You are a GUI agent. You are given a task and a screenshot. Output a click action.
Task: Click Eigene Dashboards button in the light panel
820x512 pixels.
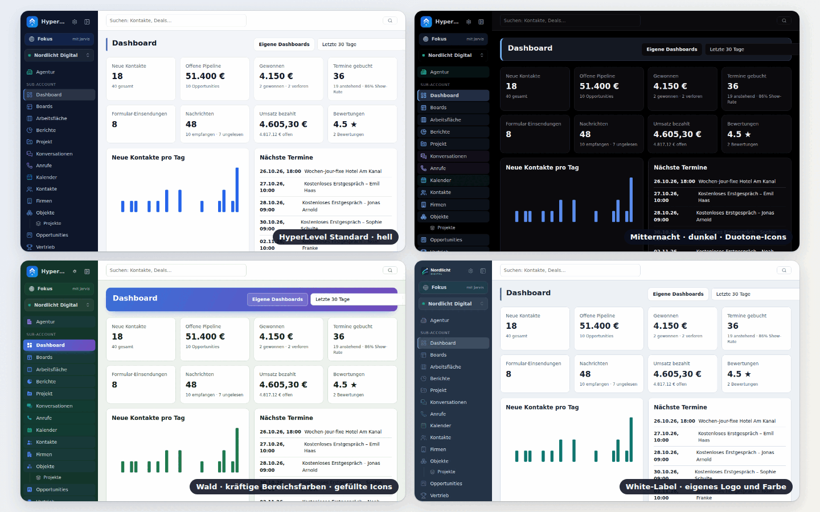tap(284, 44)
